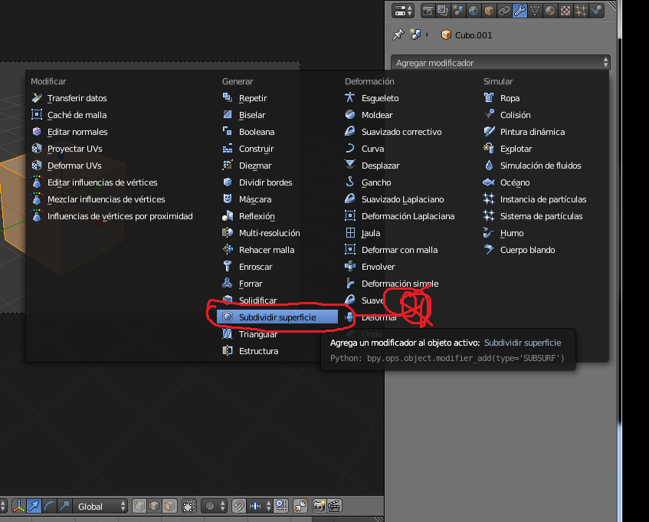This screenshot has height=522, width=649.
Task: Select face selection mode cube
Action: [x=169, y=506]
